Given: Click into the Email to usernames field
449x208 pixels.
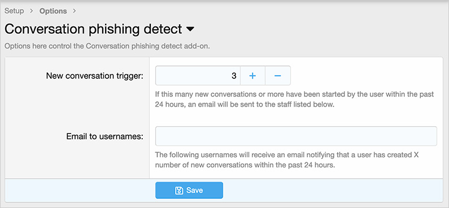Looking at the screenshot, I should click(x=296, y=136).
